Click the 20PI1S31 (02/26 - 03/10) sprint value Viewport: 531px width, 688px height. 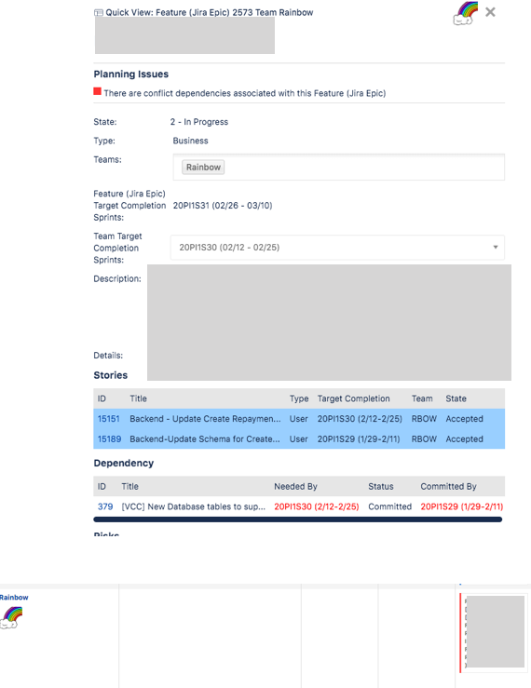click(223, 206)
